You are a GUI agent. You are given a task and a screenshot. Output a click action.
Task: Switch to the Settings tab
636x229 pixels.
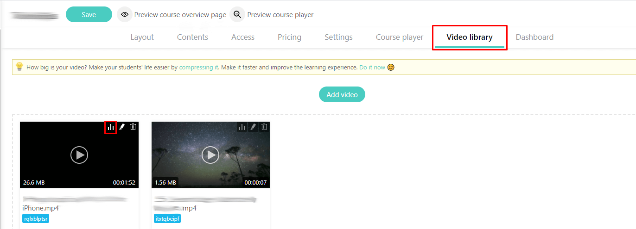[x=338, y=37]
